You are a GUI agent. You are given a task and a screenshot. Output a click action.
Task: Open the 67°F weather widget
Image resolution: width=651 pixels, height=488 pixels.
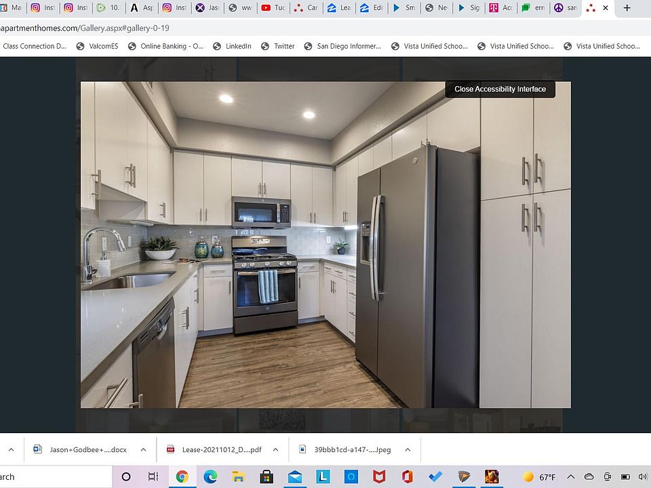540,476
